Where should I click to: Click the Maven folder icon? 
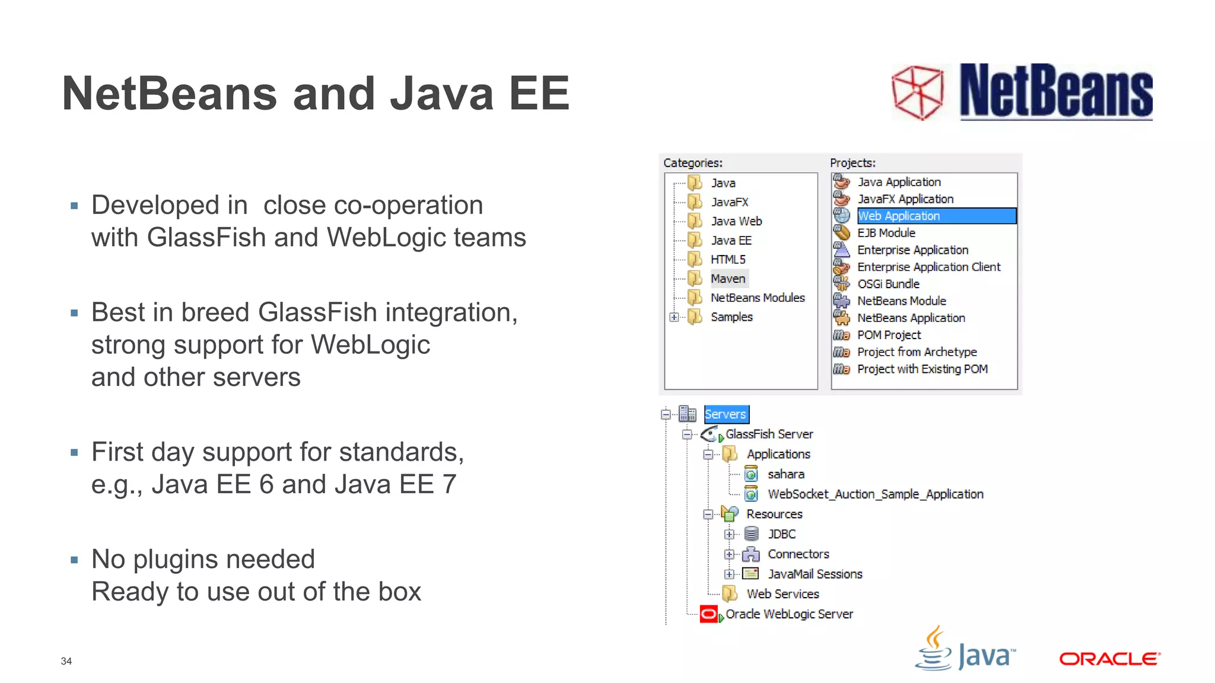point(695,278)
